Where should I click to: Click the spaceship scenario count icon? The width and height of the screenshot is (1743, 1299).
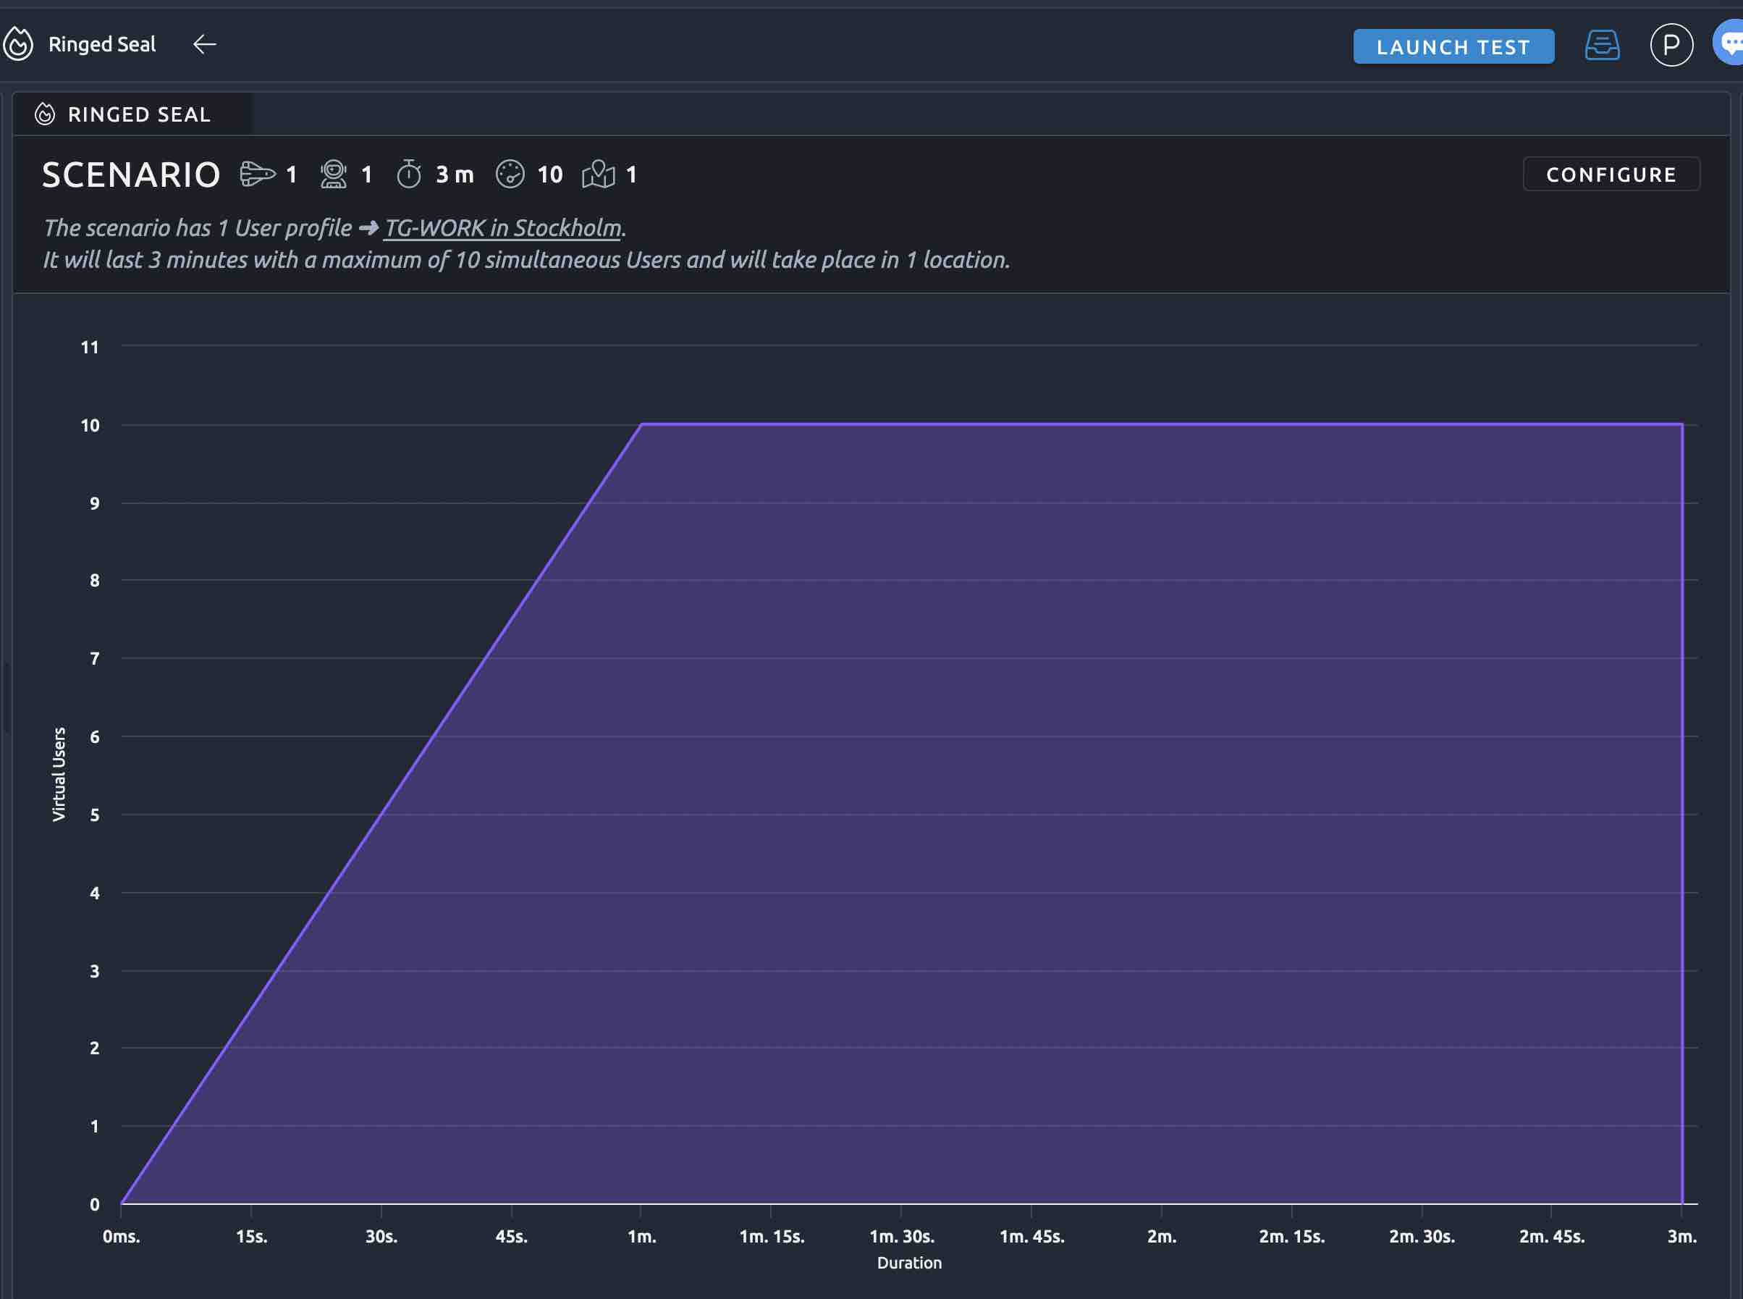[258, 174]
